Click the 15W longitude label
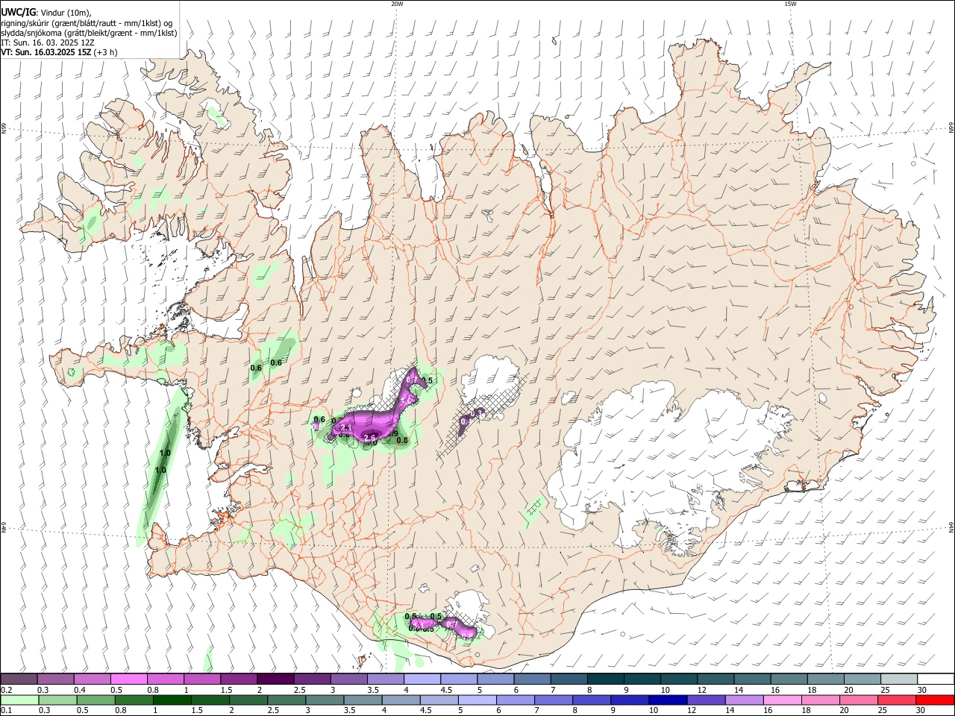 [x=790, y=4]
